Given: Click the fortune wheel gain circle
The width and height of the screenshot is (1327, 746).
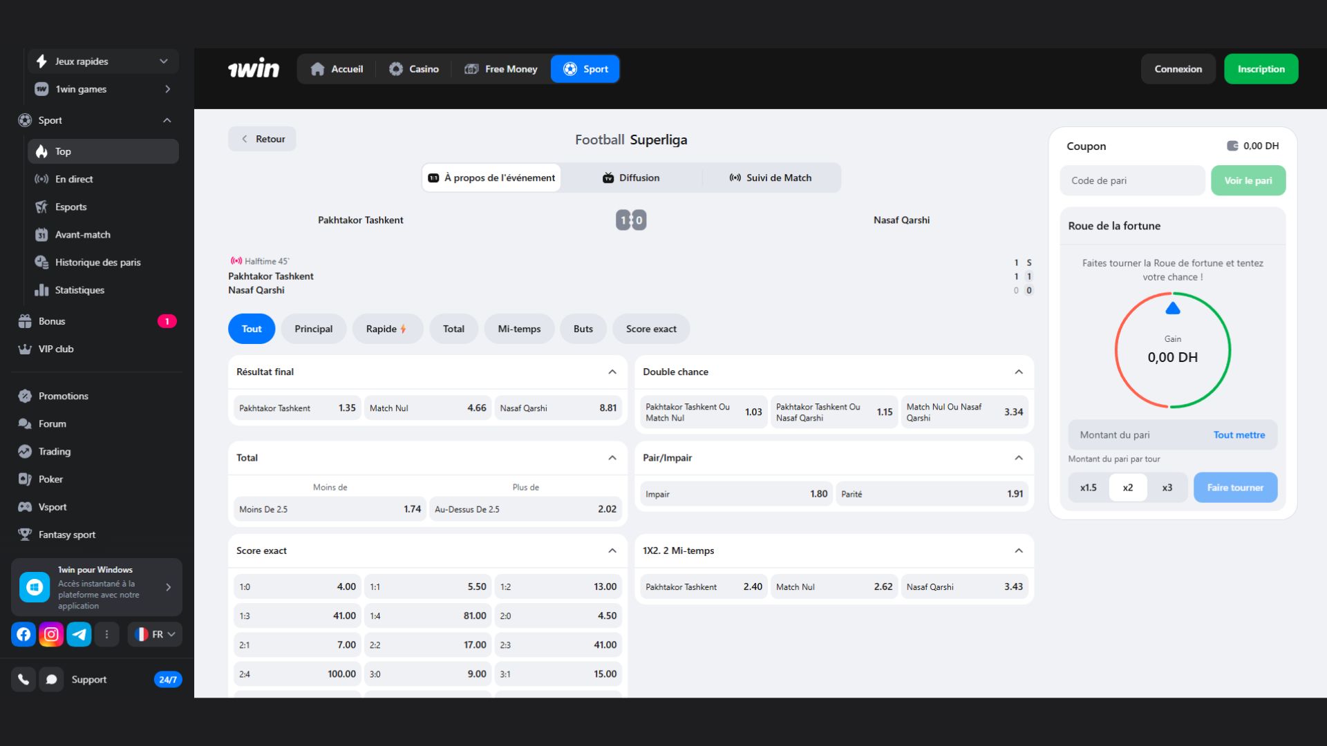Looking at the screenshot, I should [x=1172, y=350].
